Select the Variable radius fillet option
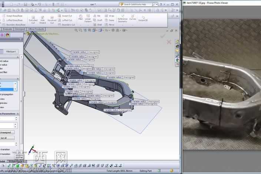 coord(3,65)
